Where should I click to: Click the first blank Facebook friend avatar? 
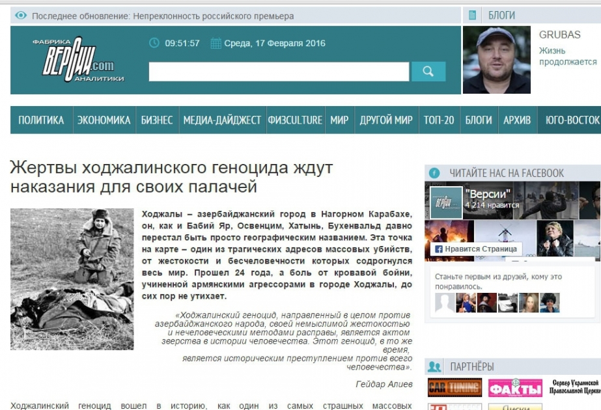click(x=445, y=303)
